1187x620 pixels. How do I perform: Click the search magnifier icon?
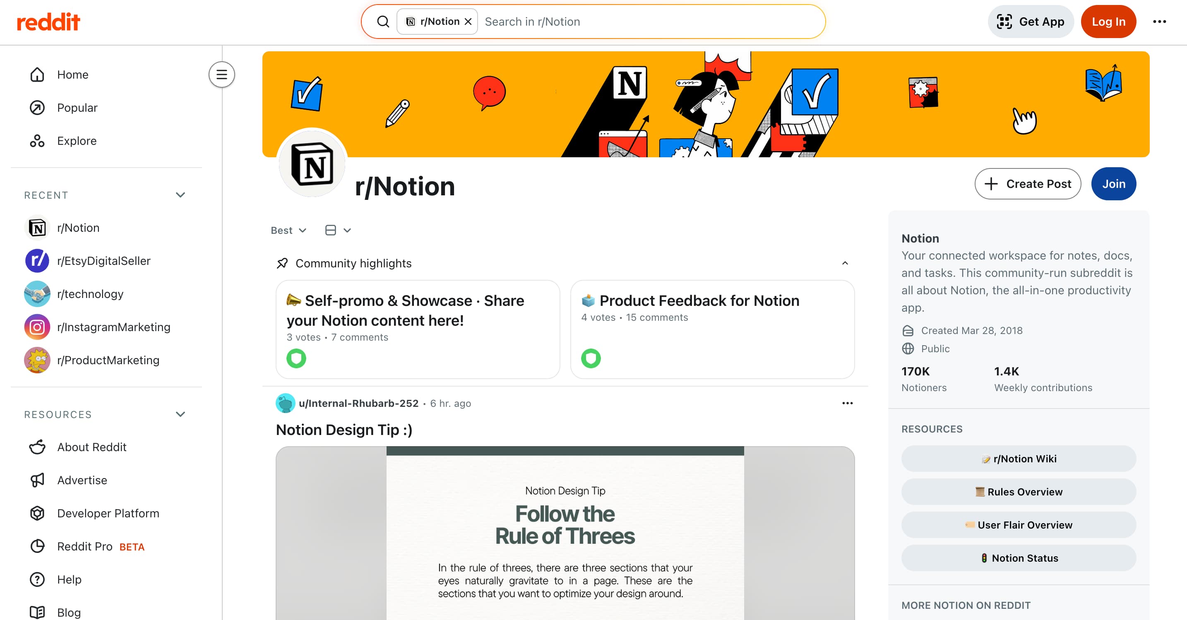coord(383,21)
